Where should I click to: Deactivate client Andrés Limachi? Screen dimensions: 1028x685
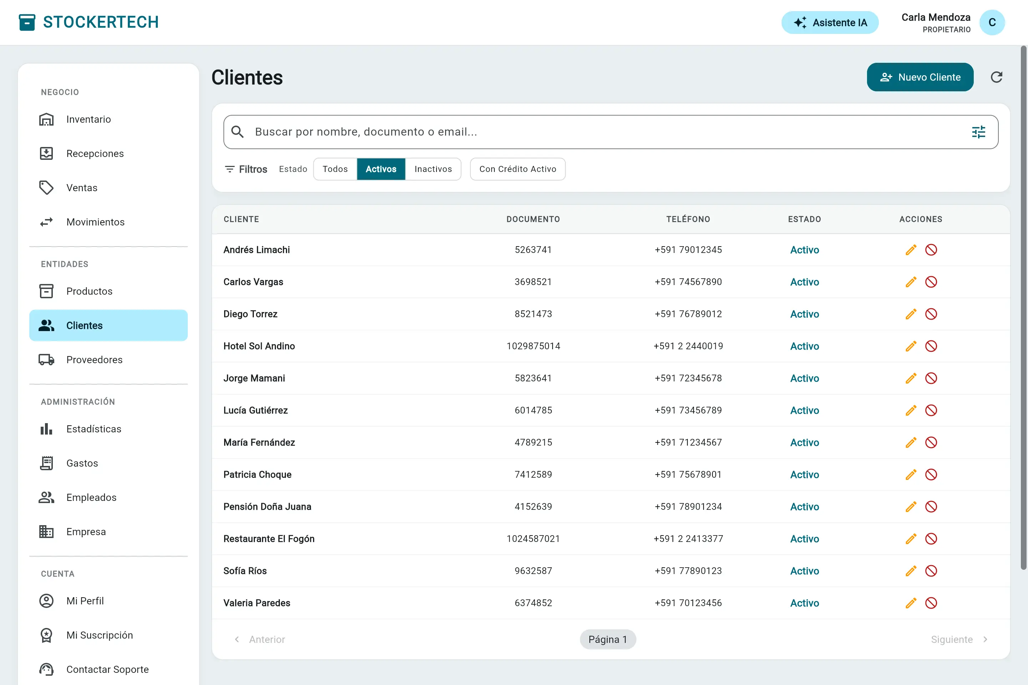pos(931,250)
